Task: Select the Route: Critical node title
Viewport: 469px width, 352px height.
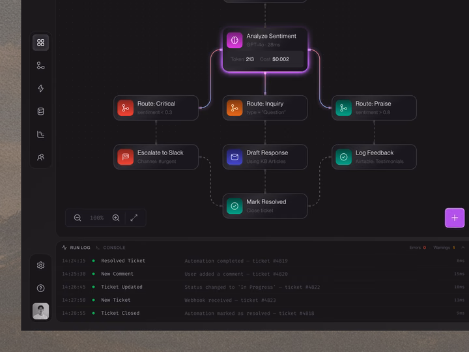Action: click(x=156, y=104)
